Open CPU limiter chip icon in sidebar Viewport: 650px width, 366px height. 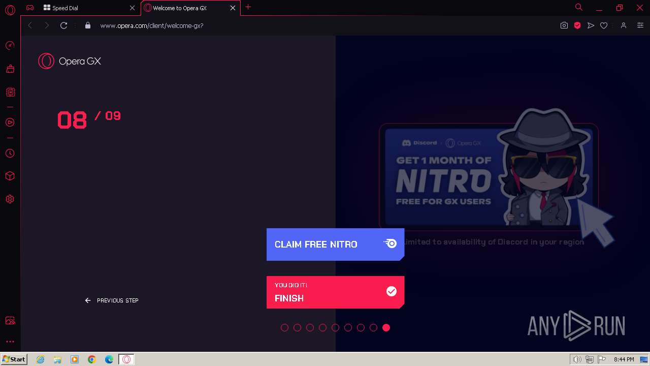[x=10, y=92]
